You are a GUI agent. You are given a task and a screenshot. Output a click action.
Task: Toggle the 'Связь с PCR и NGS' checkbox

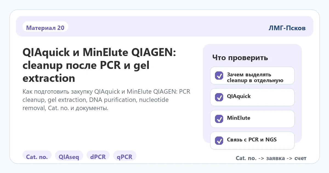point(219,141)
